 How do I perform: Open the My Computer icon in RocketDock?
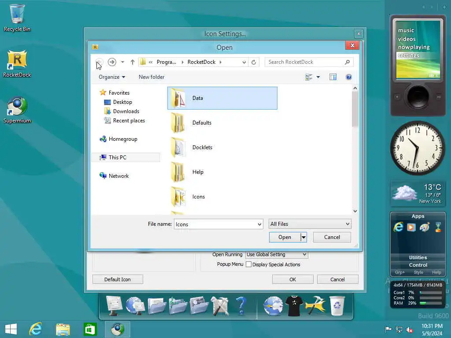pos(114,306)
